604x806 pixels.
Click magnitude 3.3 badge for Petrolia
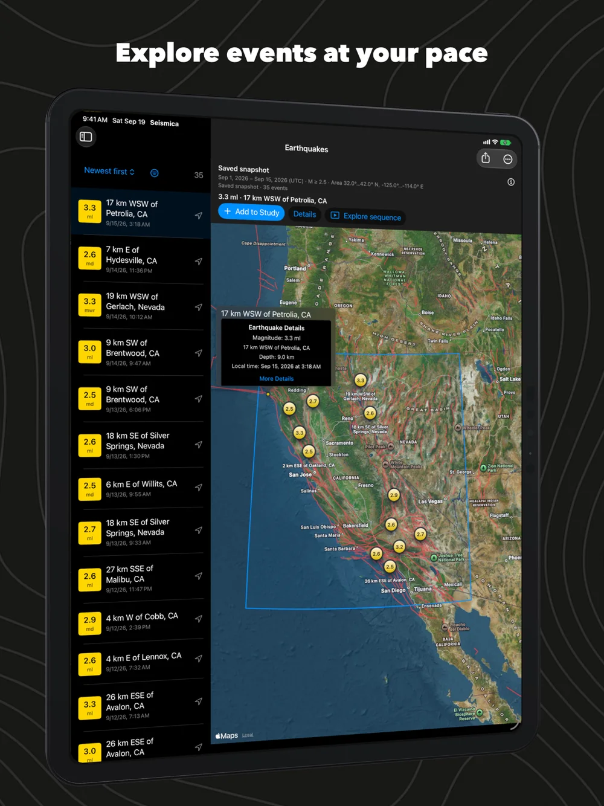click(x=89, y=211)
